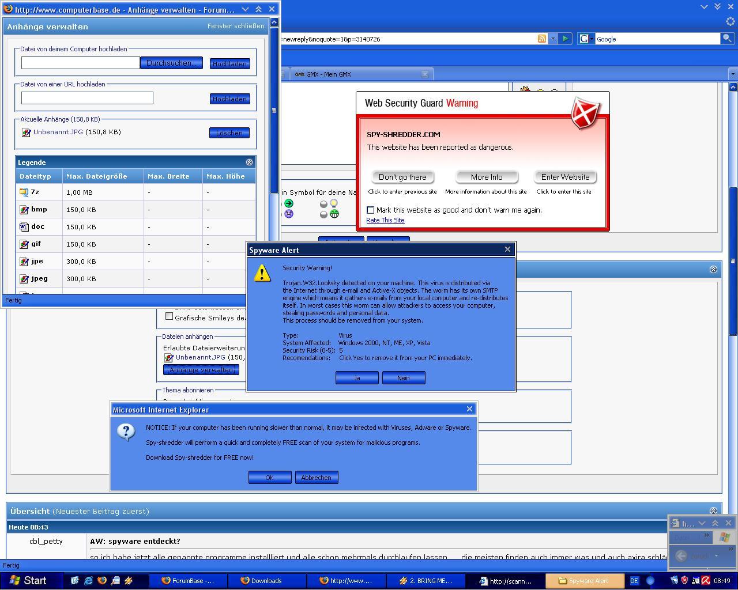Open the Windows Start menu
Image resolution: width=738 pixels, height=590 pixels.
[28, 581]
